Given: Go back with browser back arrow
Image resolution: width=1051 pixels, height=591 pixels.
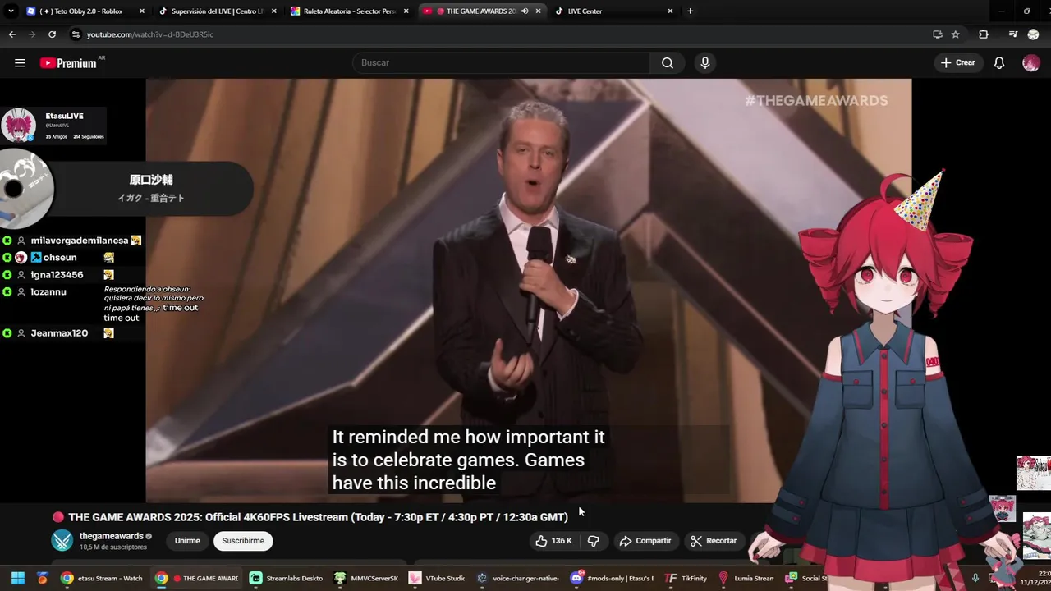Looking at the screenshot, I should coord(11,34).
